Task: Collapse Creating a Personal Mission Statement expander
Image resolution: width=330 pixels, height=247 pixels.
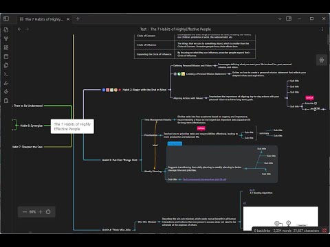Action: tap(229, 74)
